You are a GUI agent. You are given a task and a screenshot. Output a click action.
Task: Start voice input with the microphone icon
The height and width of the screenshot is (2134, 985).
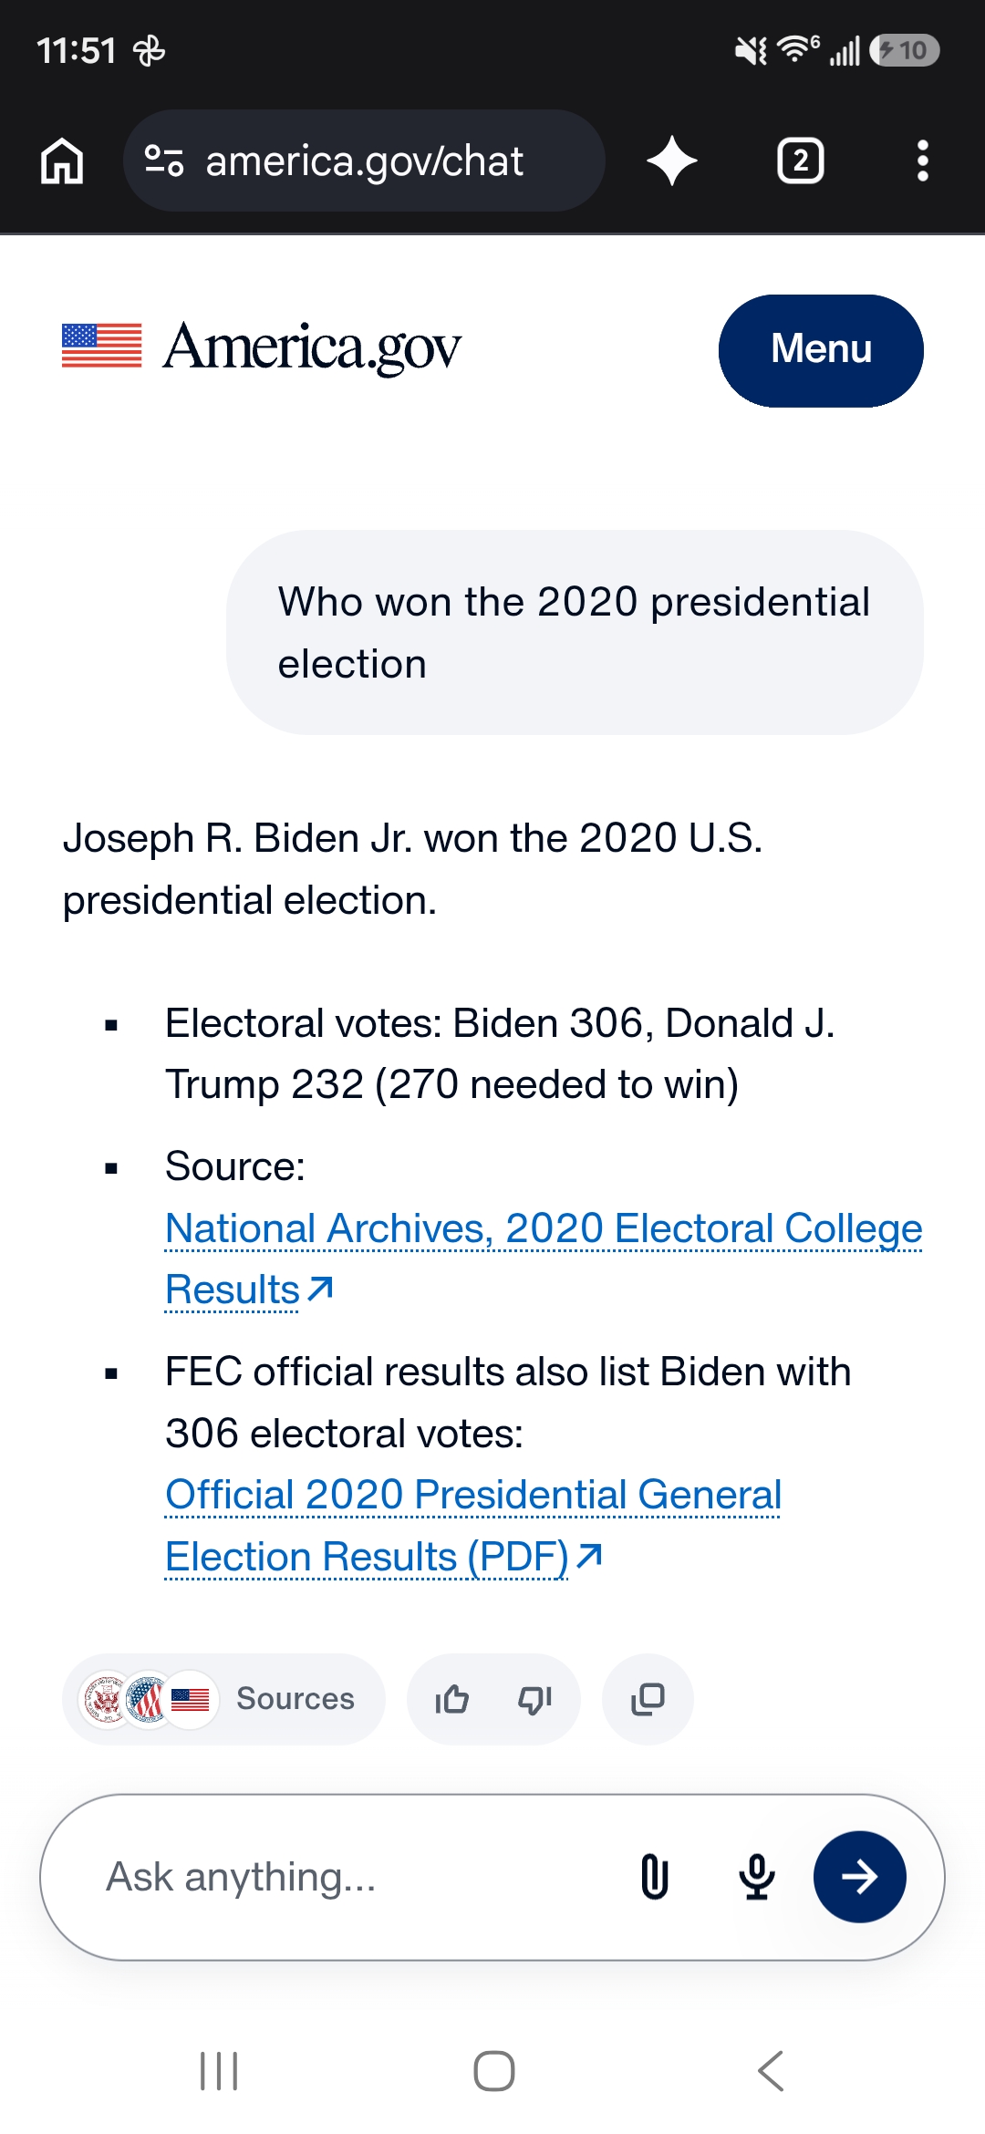pos(757,1877)
